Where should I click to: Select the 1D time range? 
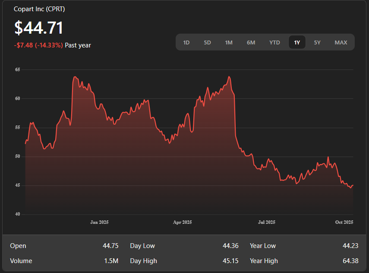click(x=186, y=42)
